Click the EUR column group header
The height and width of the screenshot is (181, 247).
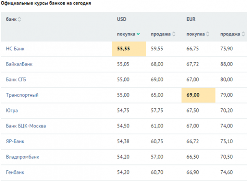tap(191, 19)
